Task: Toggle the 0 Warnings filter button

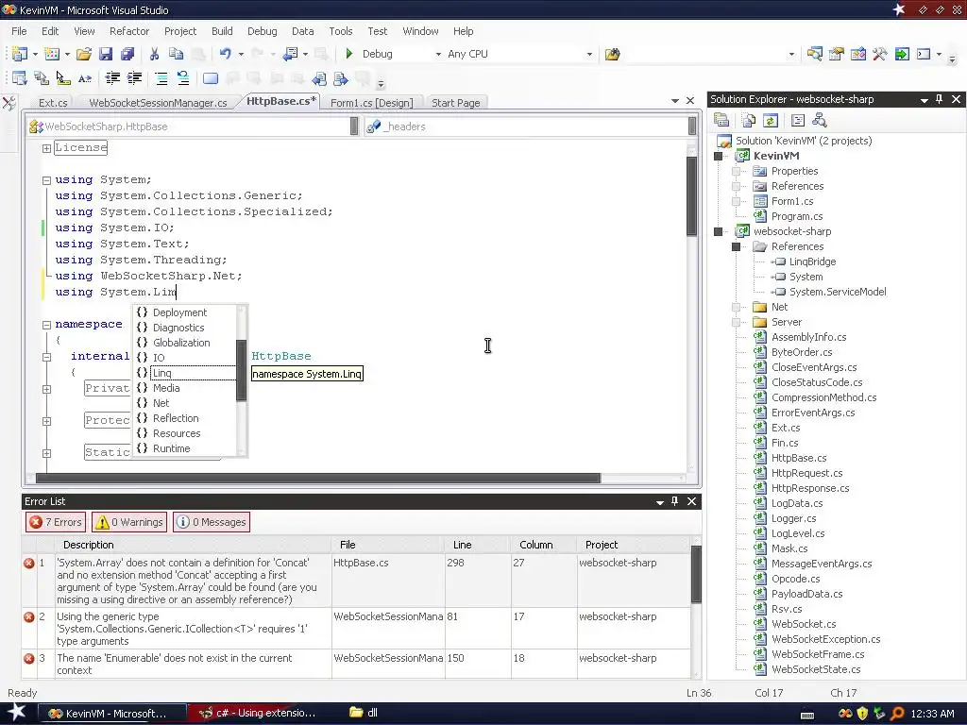Action: (128, 522)
